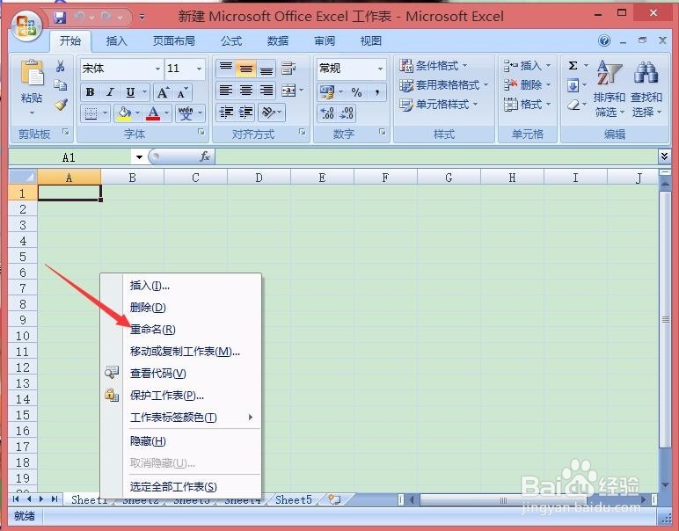Toggle Bold formatting
Viewport: 679px width, 531px height.
[x=90, y=92]
